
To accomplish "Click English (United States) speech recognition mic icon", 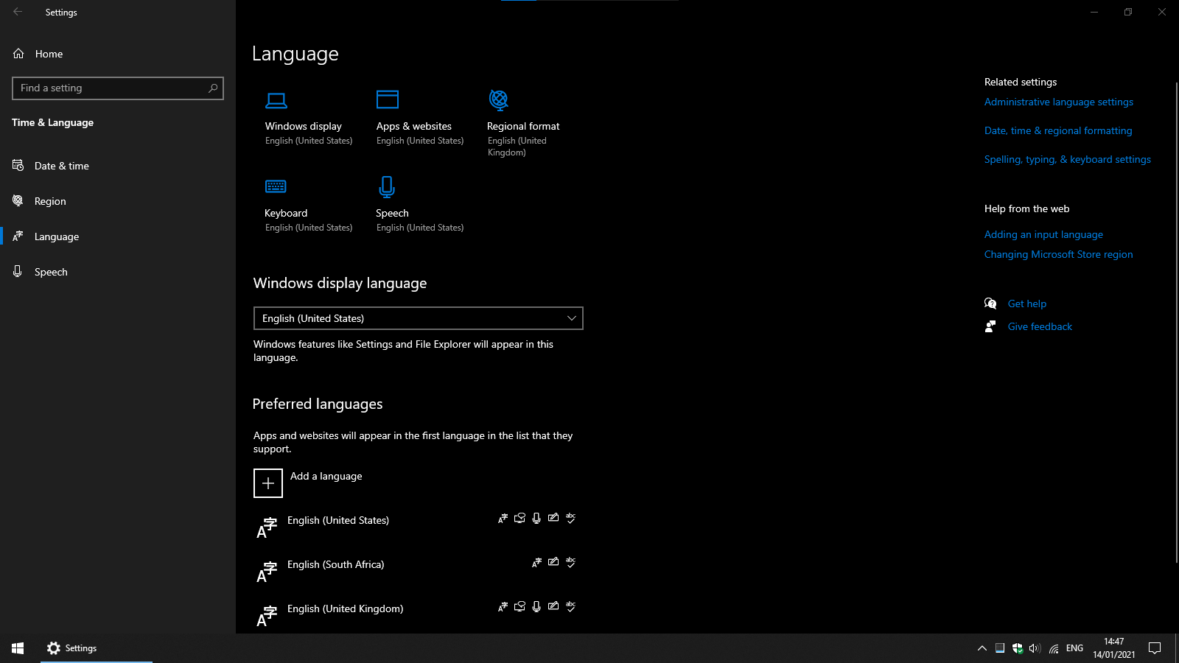I will pos(536,519).
